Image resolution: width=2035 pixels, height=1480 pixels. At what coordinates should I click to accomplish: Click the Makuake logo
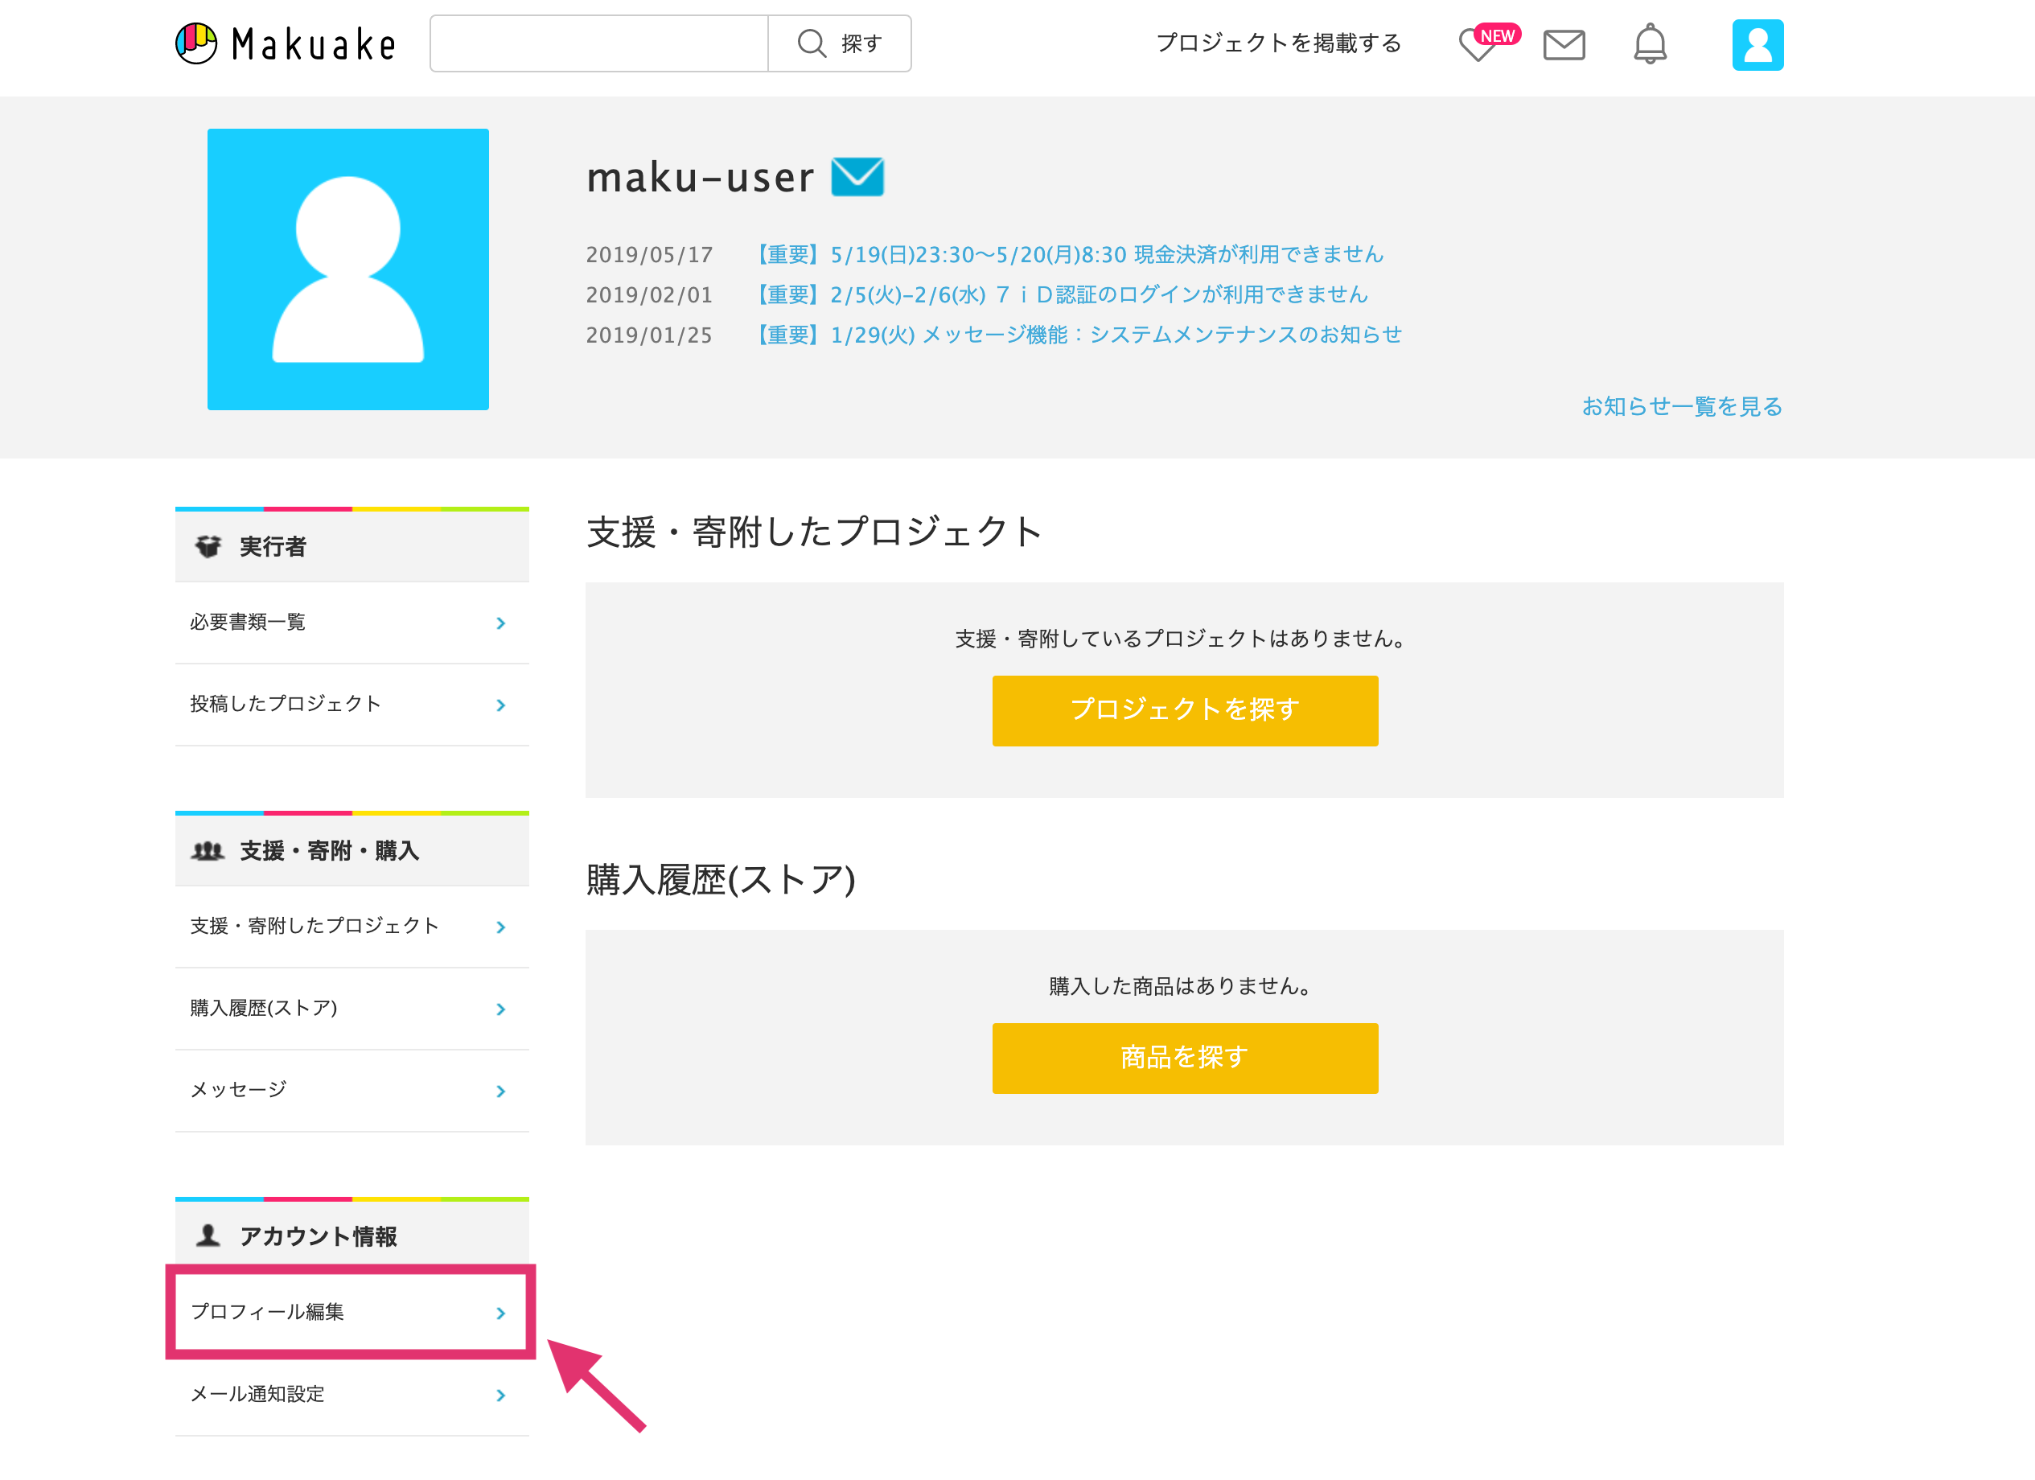pos(286,43)
